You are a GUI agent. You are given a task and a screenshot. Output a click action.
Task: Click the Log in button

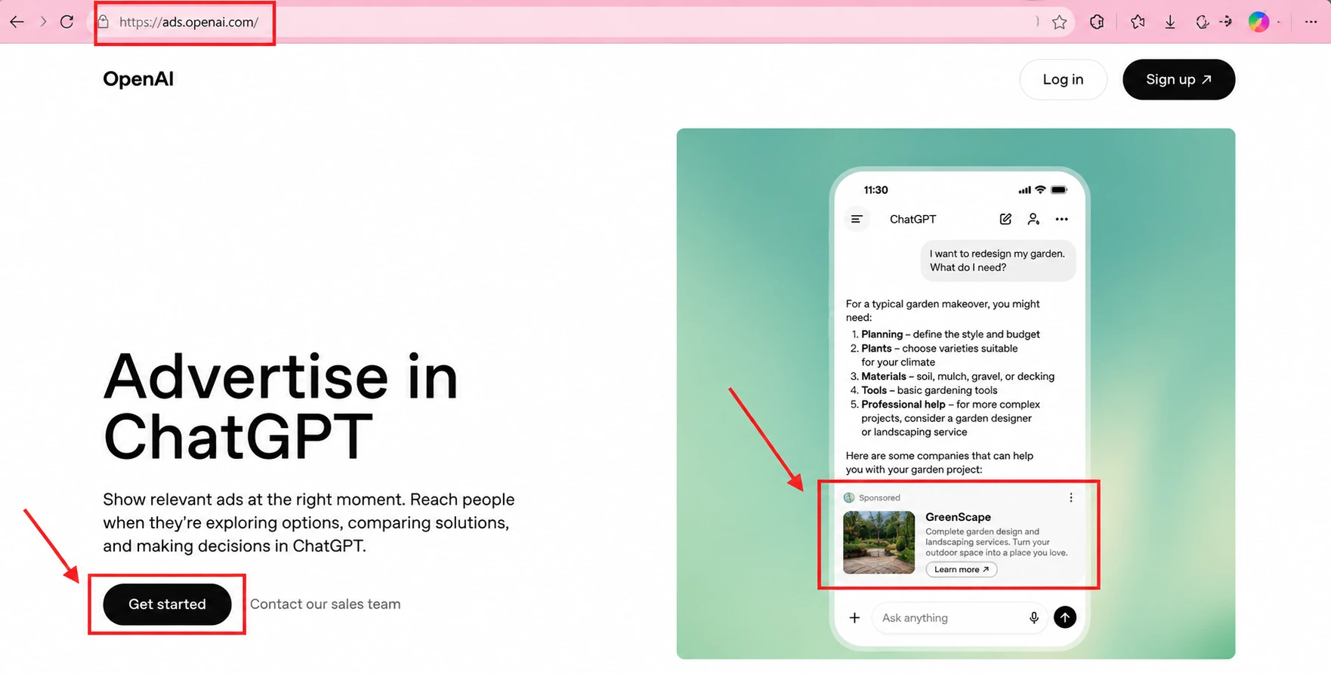[x=1063, y=79]
